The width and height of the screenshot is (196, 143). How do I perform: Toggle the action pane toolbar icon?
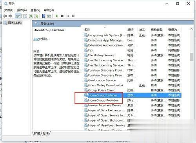tap(49, 16)
